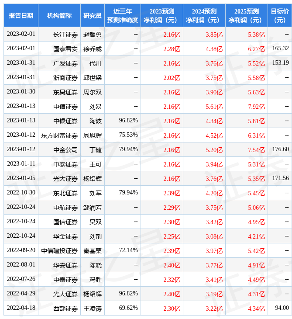This screenshot has height=319, width=292.
Task: Click researcher 陈晓
Action: click(96, 266)
